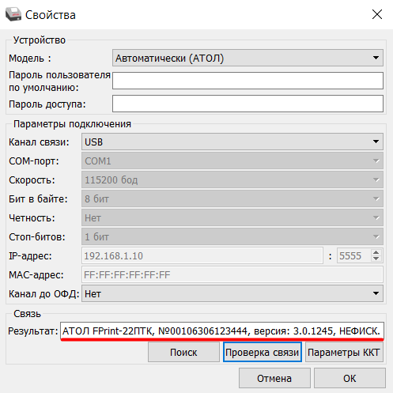
Task: Open Параметры ККТ settings
Action: coord(344,352)
